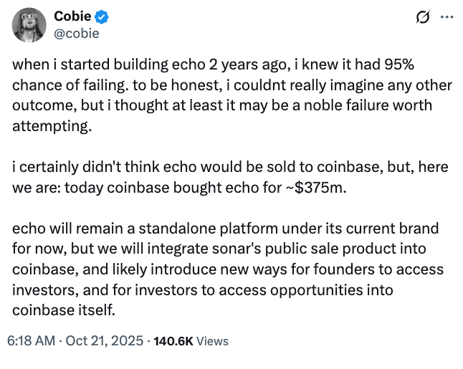Open the more options ellipsis menu

(446, 16)
